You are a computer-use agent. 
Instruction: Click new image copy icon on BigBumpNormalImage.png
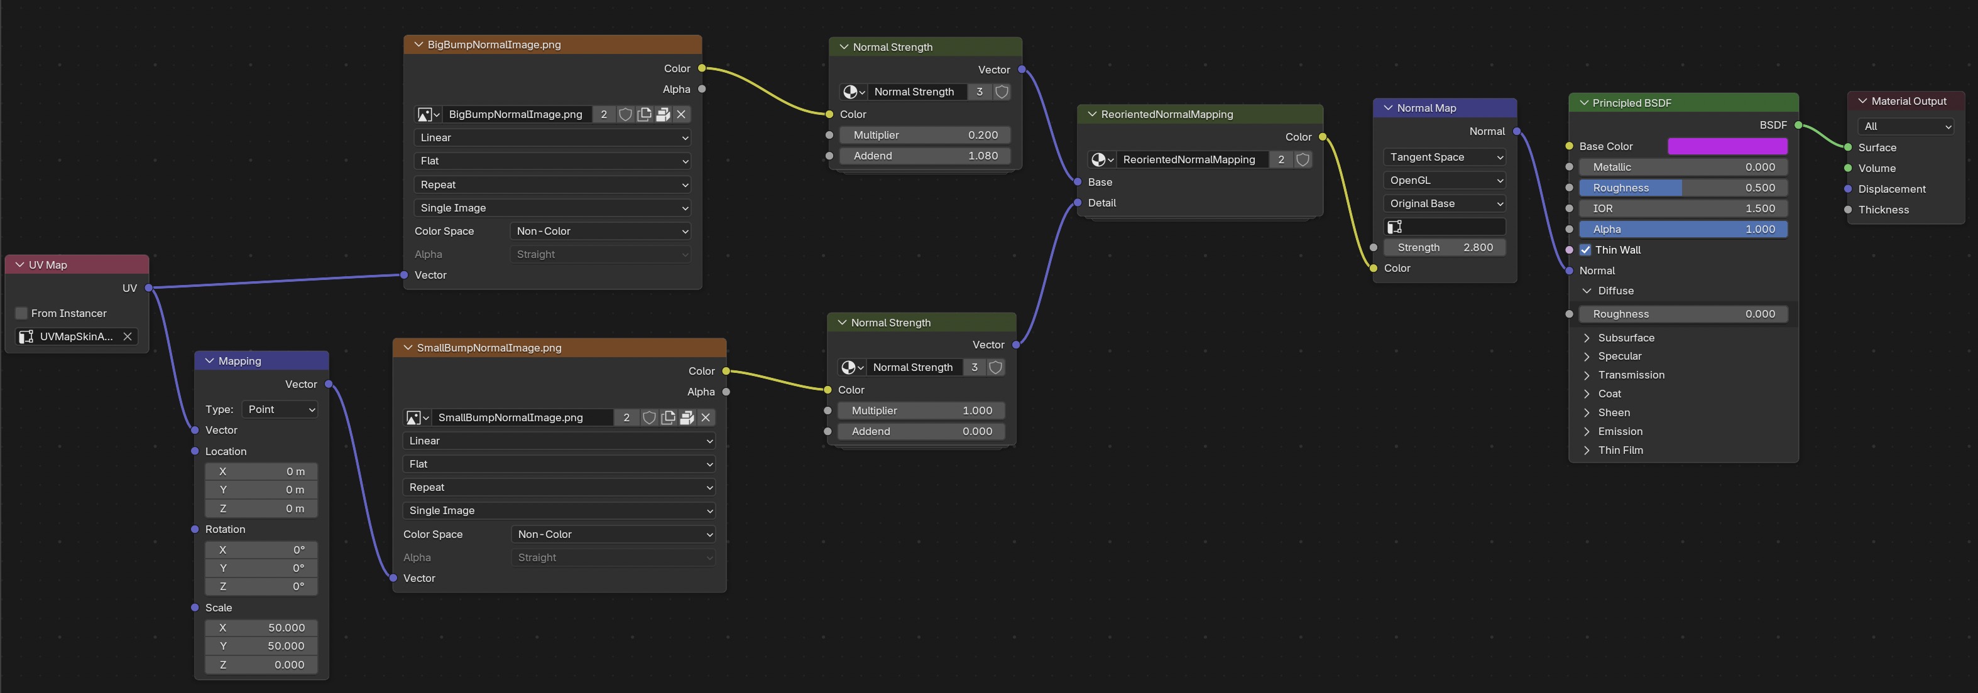[644, 114]
